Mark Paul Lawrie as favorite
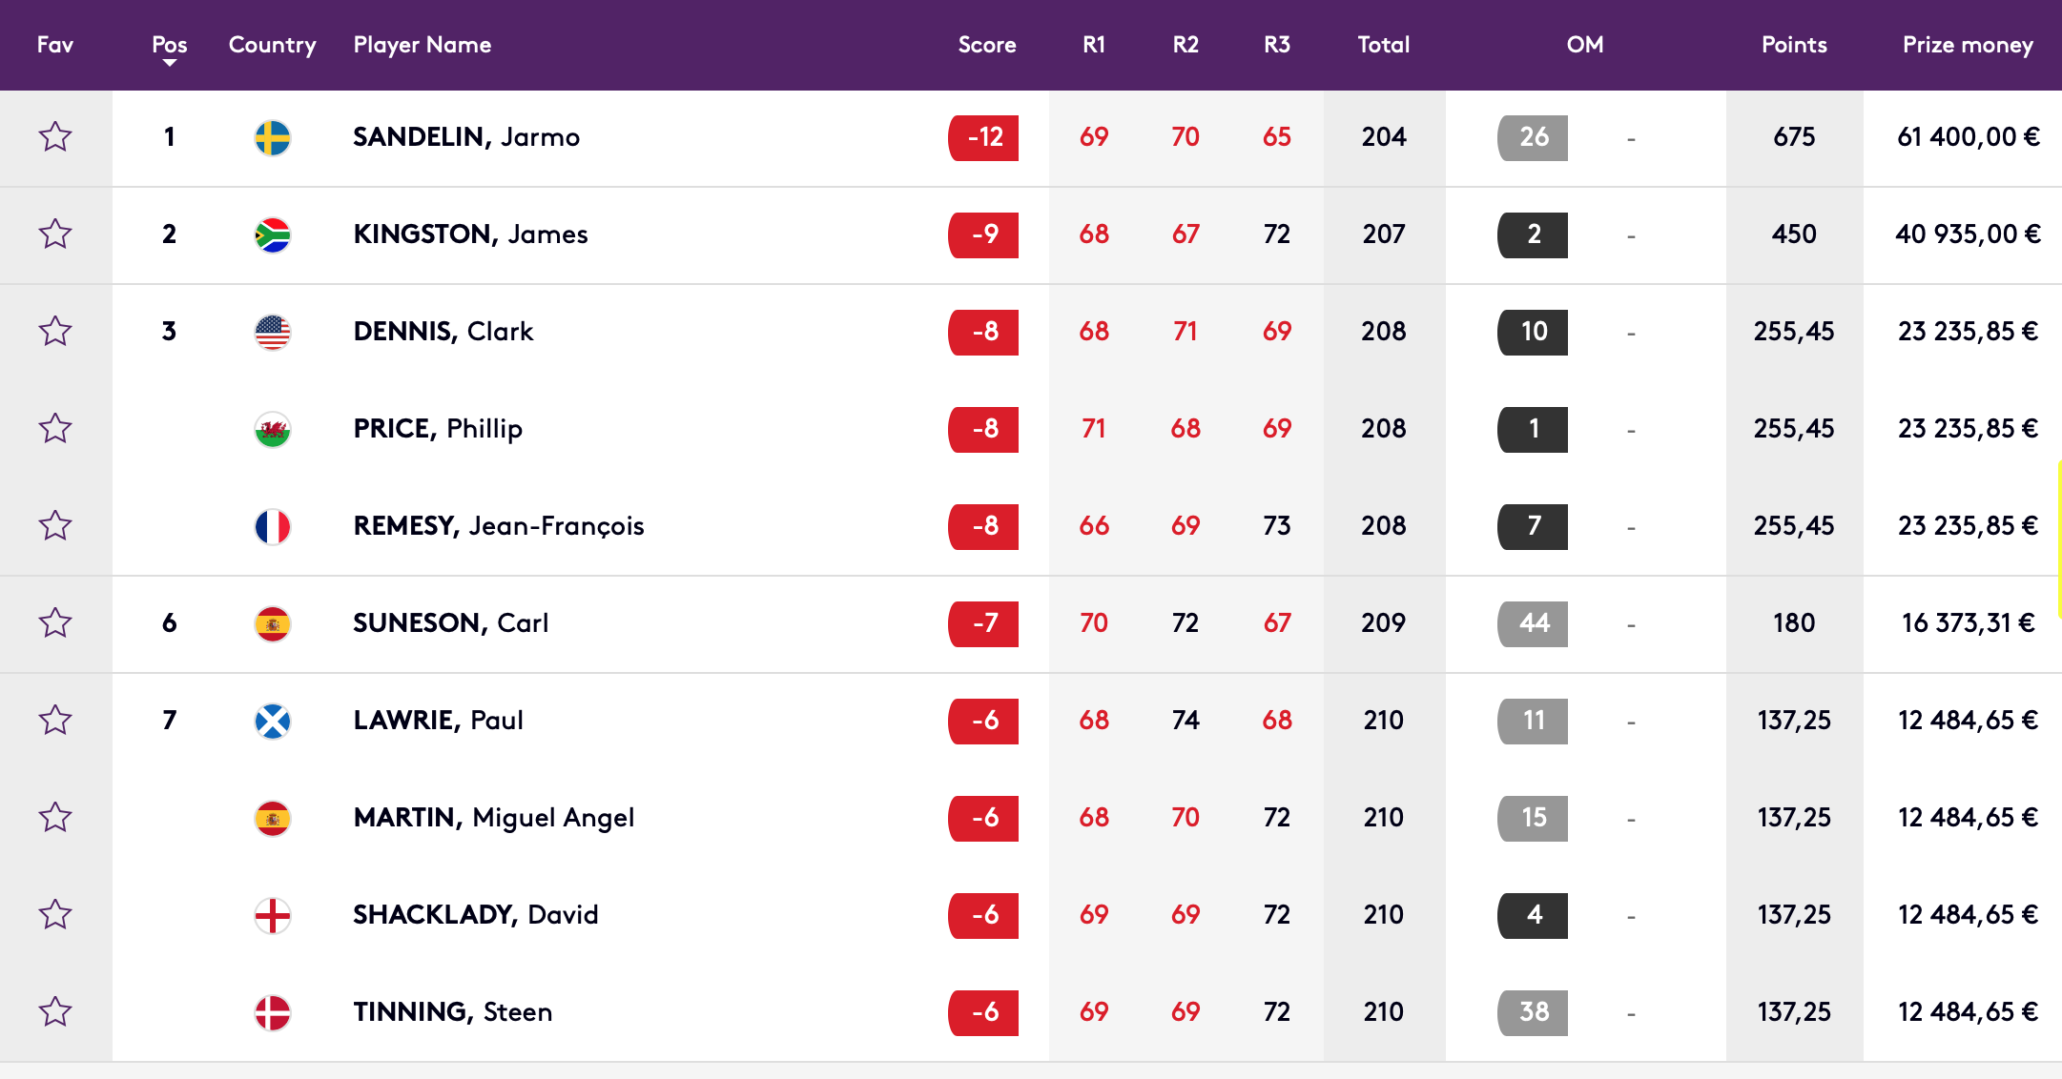This screenshot has width=2062, height=1079. [x=55, y=720]
